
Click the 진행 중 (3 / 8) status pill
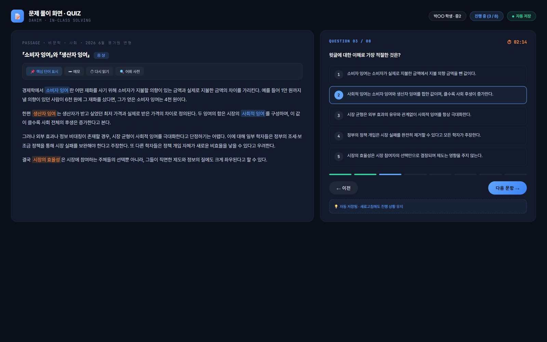(x=486, y=16)
